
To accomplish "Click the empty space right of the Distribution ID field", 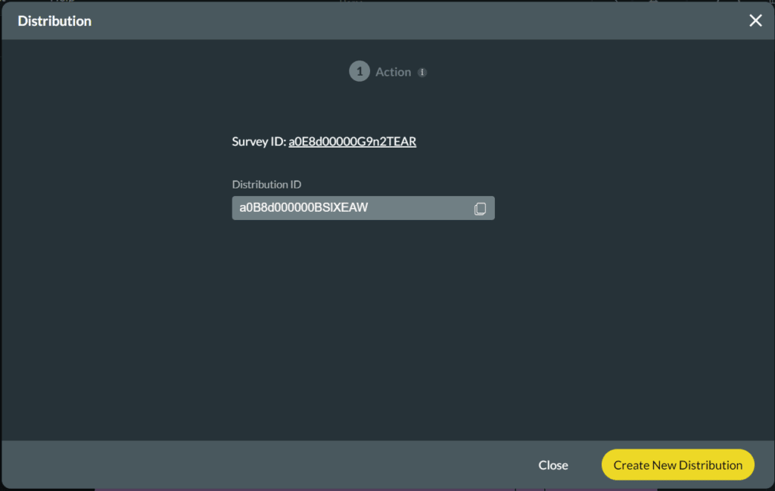I will point(628,208).
